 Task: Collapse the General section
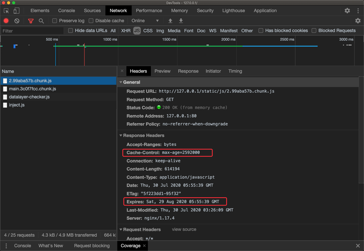coord(121,82)
